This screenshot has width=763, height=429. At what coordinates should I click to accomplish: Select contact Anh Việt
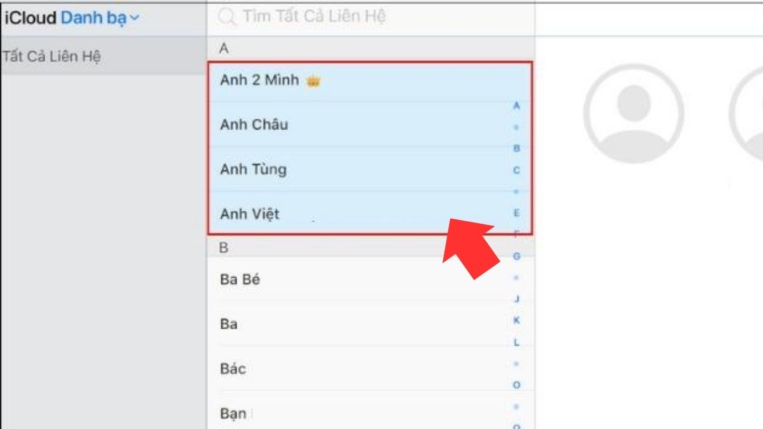370,213
